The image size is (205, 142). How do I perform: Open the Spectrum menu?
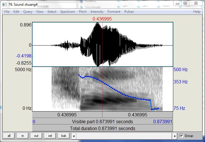pyautogui.click(x=67, y=12)
